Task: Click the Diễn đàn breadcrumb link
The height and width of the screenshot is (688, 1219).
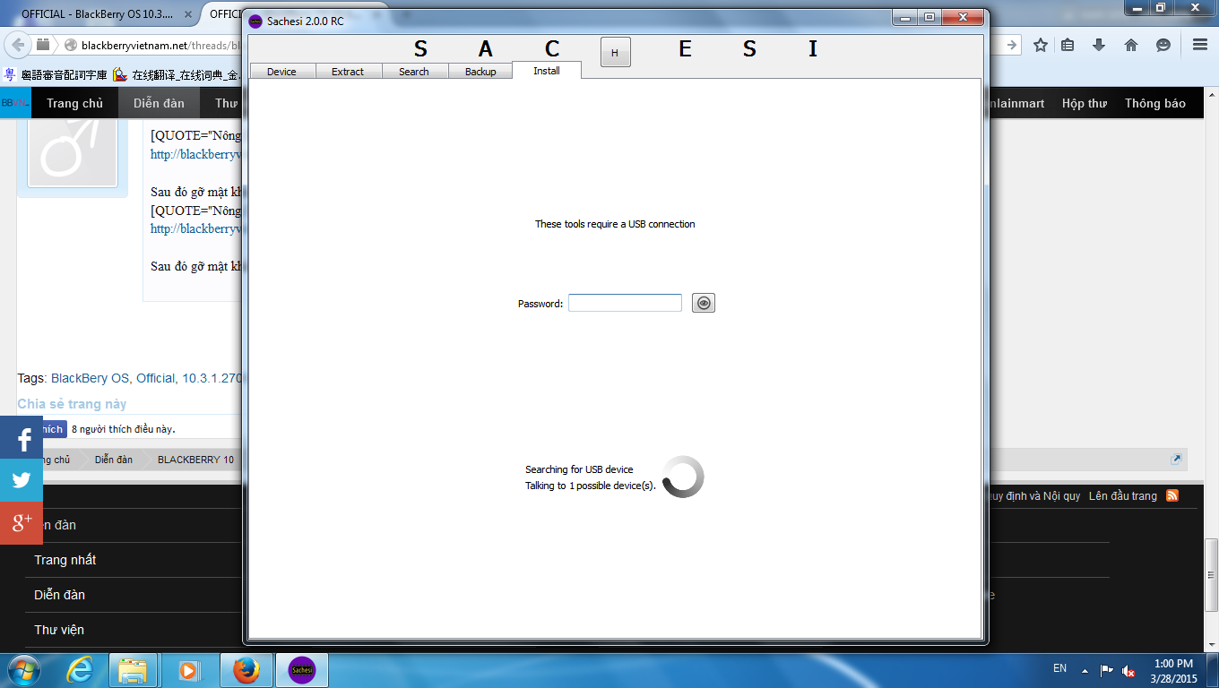Action: [x=114, y=460]
